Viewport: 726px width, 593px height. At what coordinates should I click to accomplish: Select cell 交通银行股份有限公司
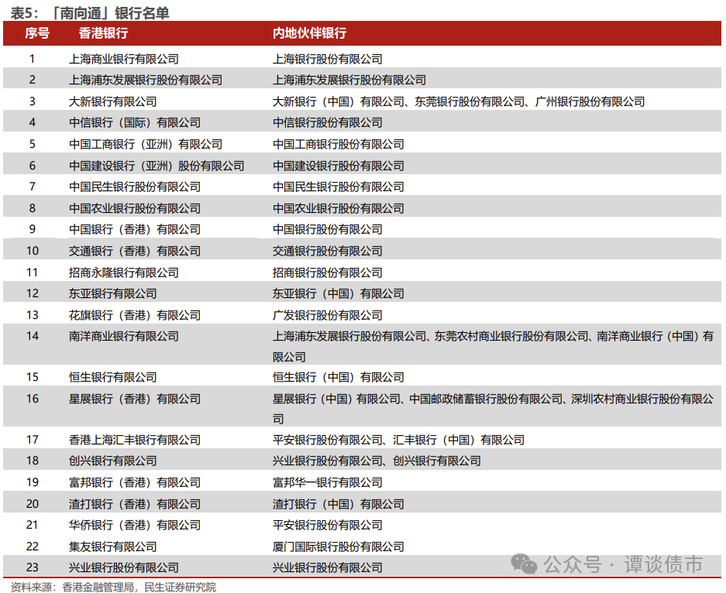[327, 251]
